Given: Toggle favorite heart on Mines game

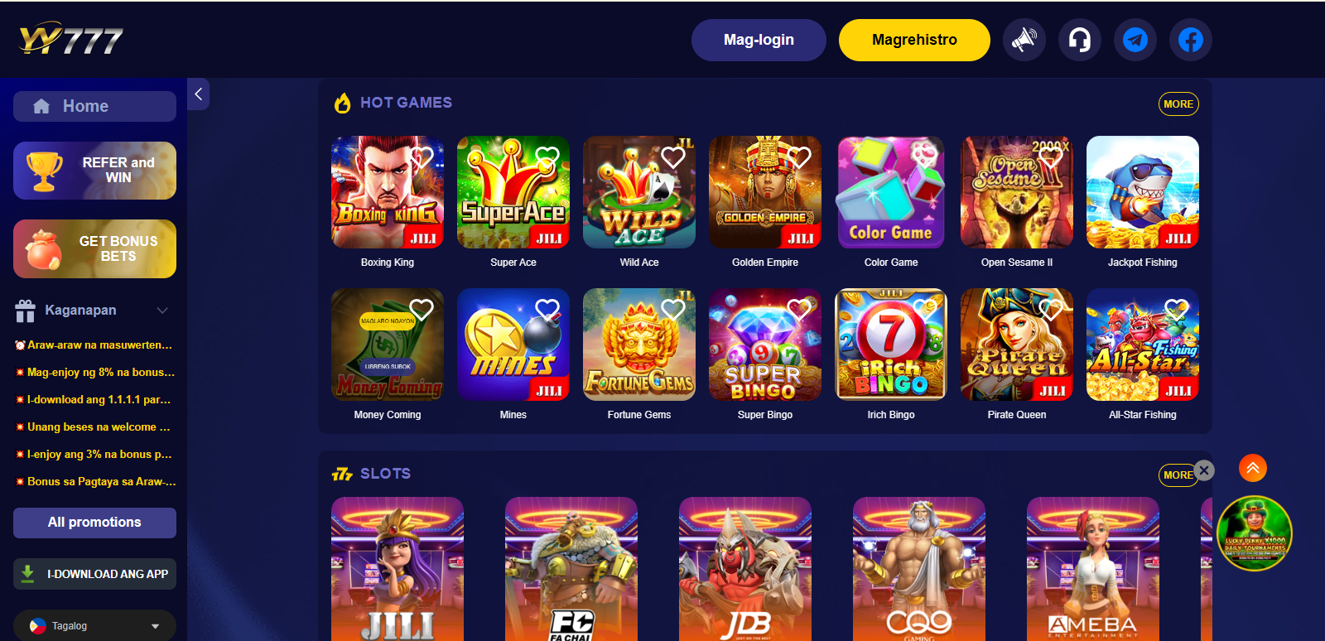Looking at the screenshot, I should click(x=547, y=309).
